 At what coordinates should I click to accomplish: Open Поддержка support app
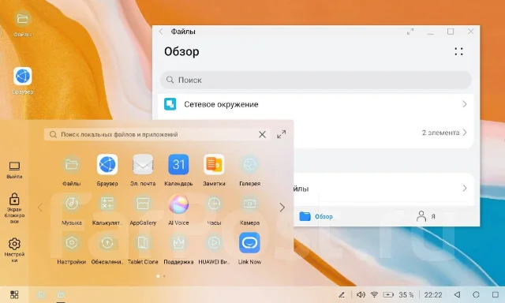[178, 243]
